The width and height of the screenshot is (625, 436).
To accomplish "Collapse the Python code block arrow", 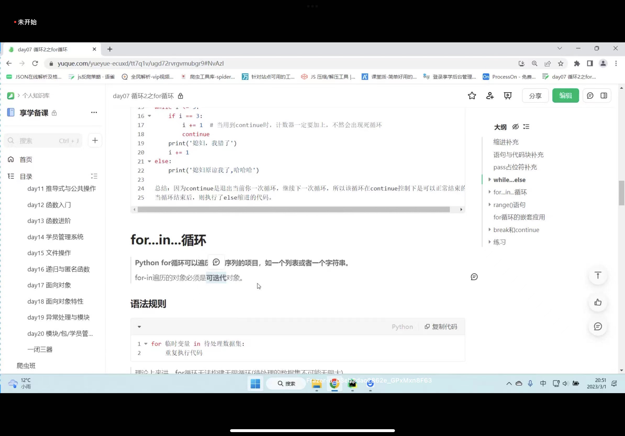I will point(139,327).
